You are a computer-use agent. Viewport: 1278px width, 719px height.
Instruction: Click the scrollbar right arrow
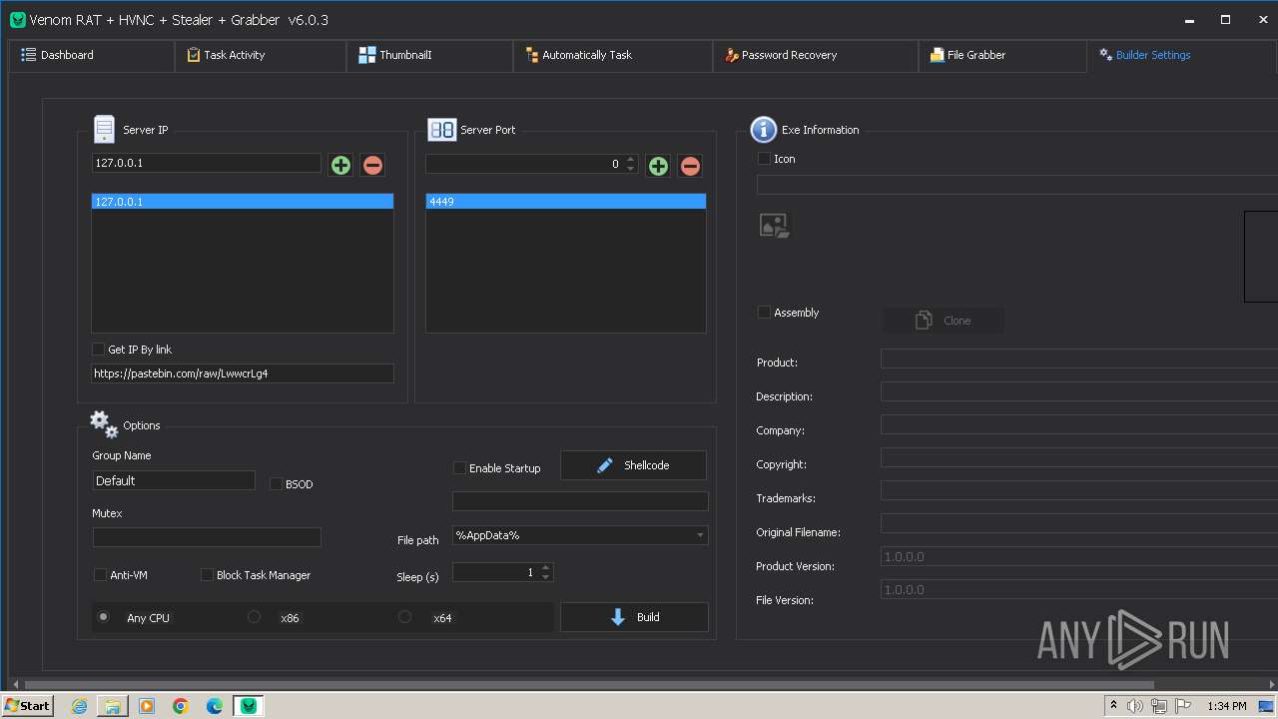(1271, 684)
